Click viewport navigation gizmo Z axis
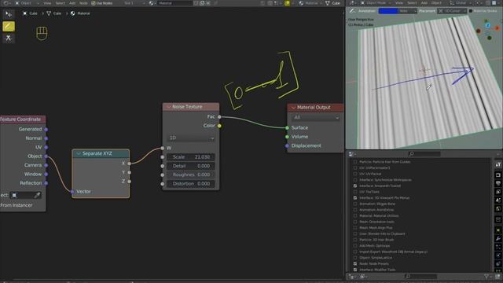 pos(487,25)
